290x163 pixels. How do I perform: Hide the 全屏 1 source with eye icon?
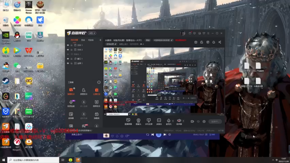pos(68,63)
